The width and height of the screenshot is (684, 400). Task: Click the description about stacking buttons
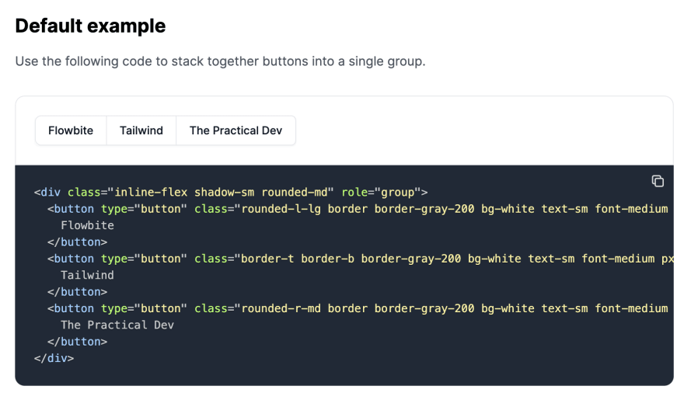[x=220, y=61]
